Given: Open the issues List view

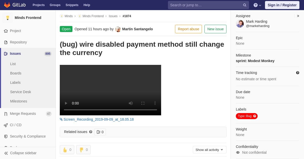Looking at the screenshot, I should (13, 64).
